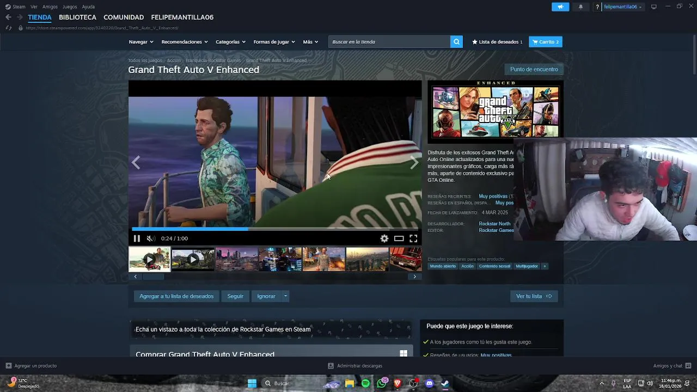Open the FELIPEMANTILLA06 profile tab
697x392 pixels.
(x=182, y=17)
